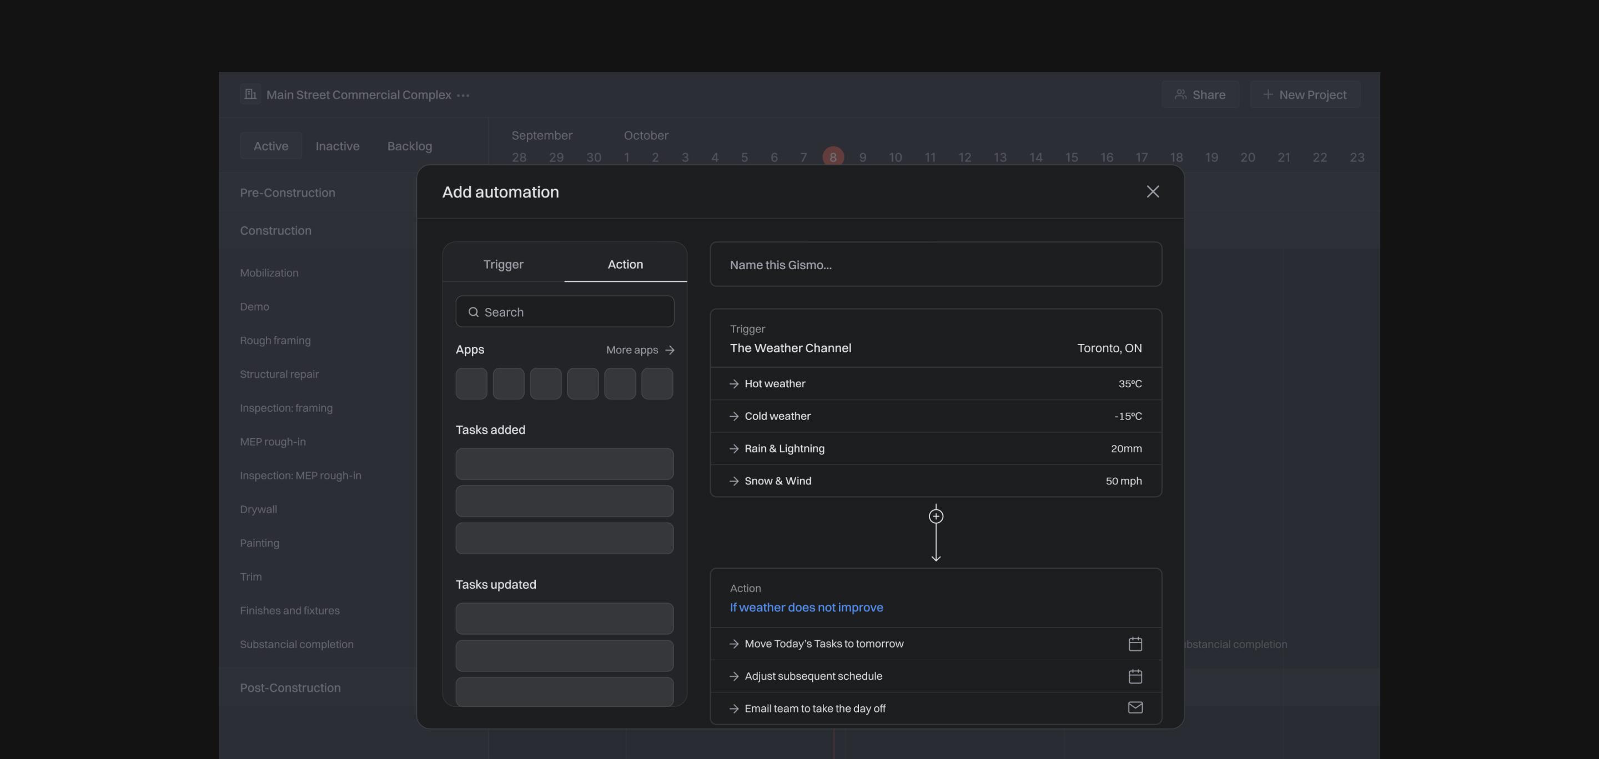Image resolution: width=1599 pixels, height=759 pixels.
Task: Click the 35°C value for Hot weather
Action: tap(1130, 384)
